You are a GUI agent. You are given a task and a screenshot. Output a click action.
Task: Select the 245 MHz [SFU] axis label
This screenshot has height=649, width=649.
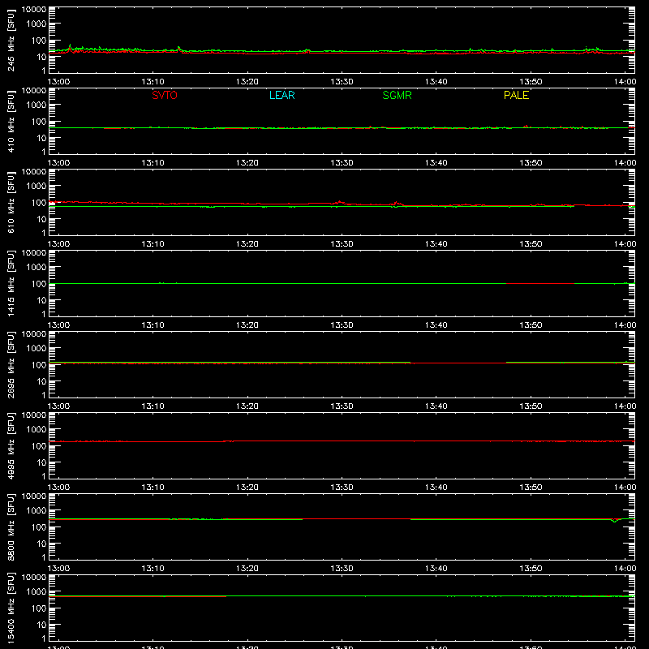[x=11, y=40]
